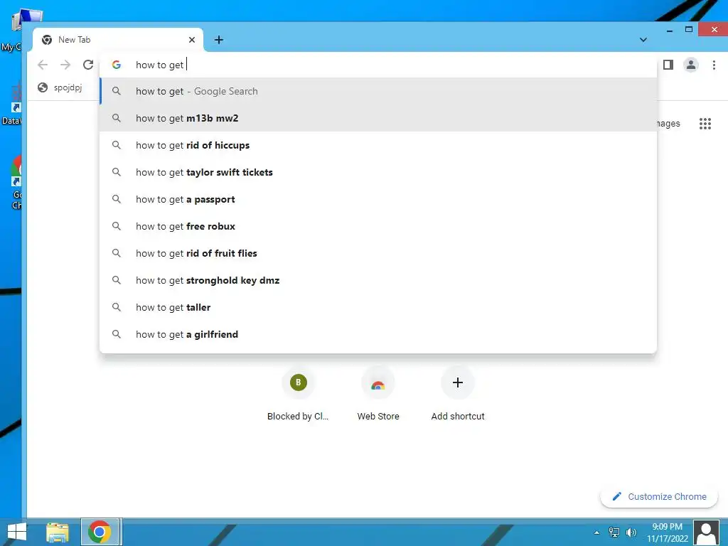Click the user account icon on the taskbar
This screenshot has width=728, height=546.
pos(706,532)
